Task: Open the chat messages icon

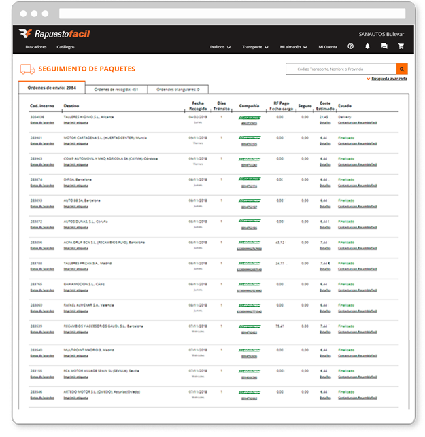Action: click(x=384, y=46)
